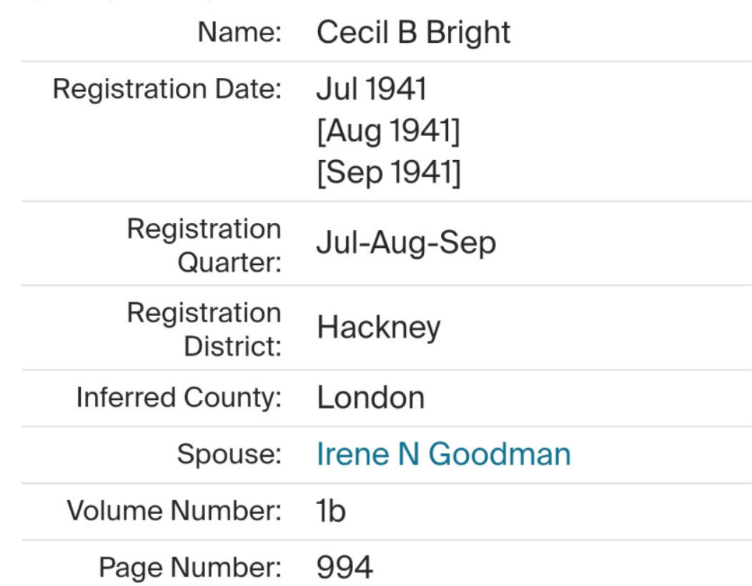Viewport: 752px width, 586px height.
Task: Click the 'Registration Date:' label
Action: point(167,89)
